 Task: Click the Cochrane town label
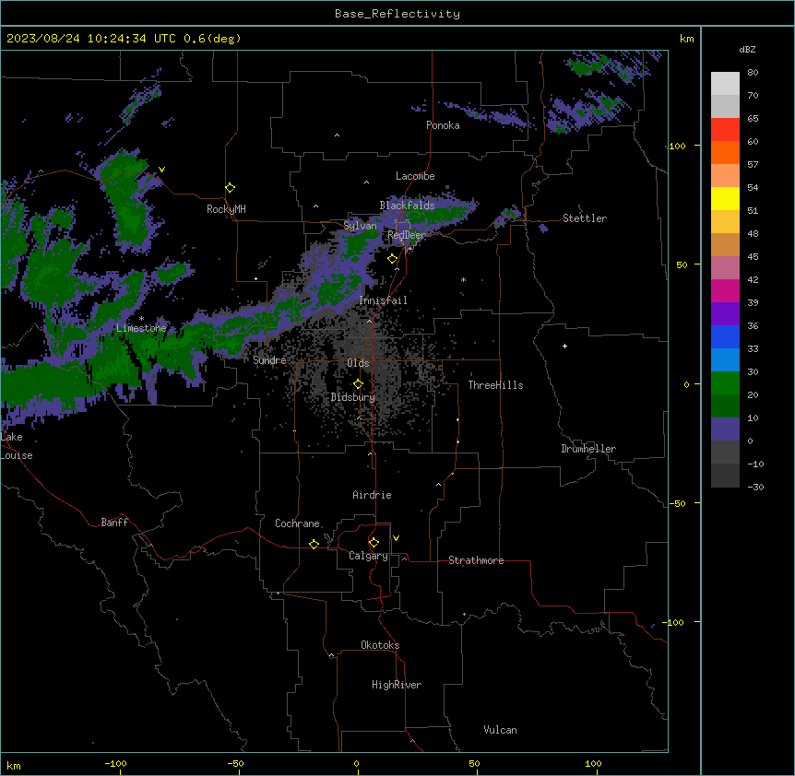297,523
